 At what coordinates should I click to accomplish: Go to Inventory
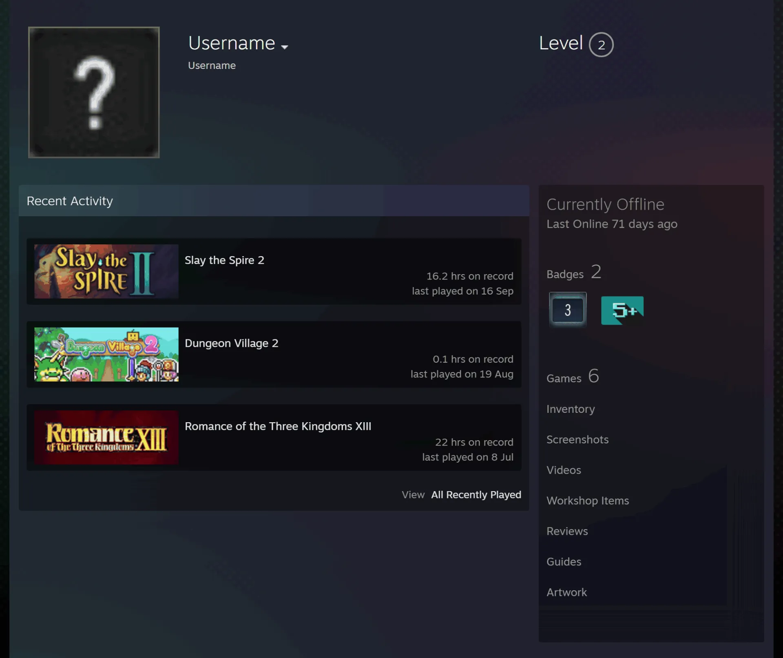571,409
